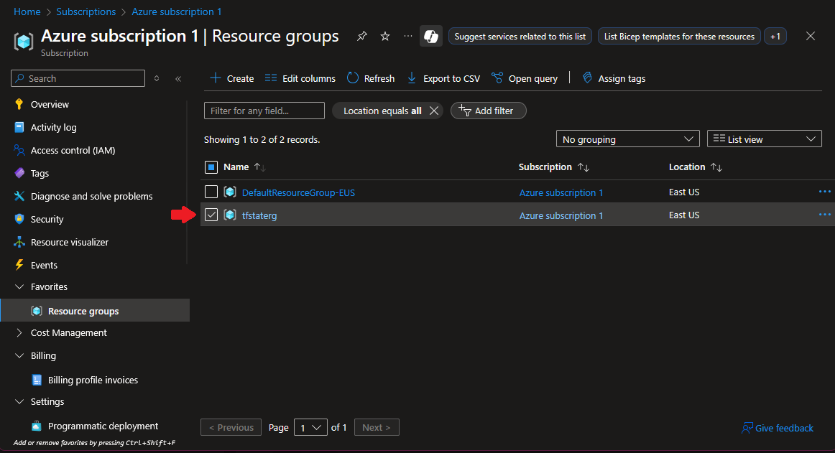
Task: Click the sidebar Search field
Action: 78,78
